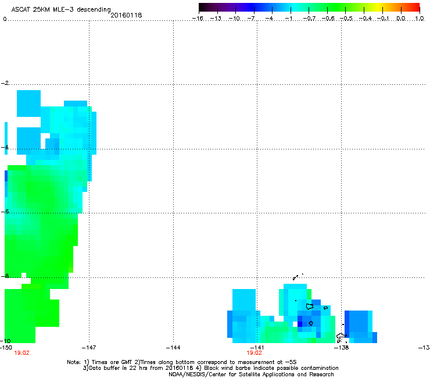Screen dimensions: 430x378
Task: Select the "Data buffer is 22 hrs" note line
Action: click(210, 368)
